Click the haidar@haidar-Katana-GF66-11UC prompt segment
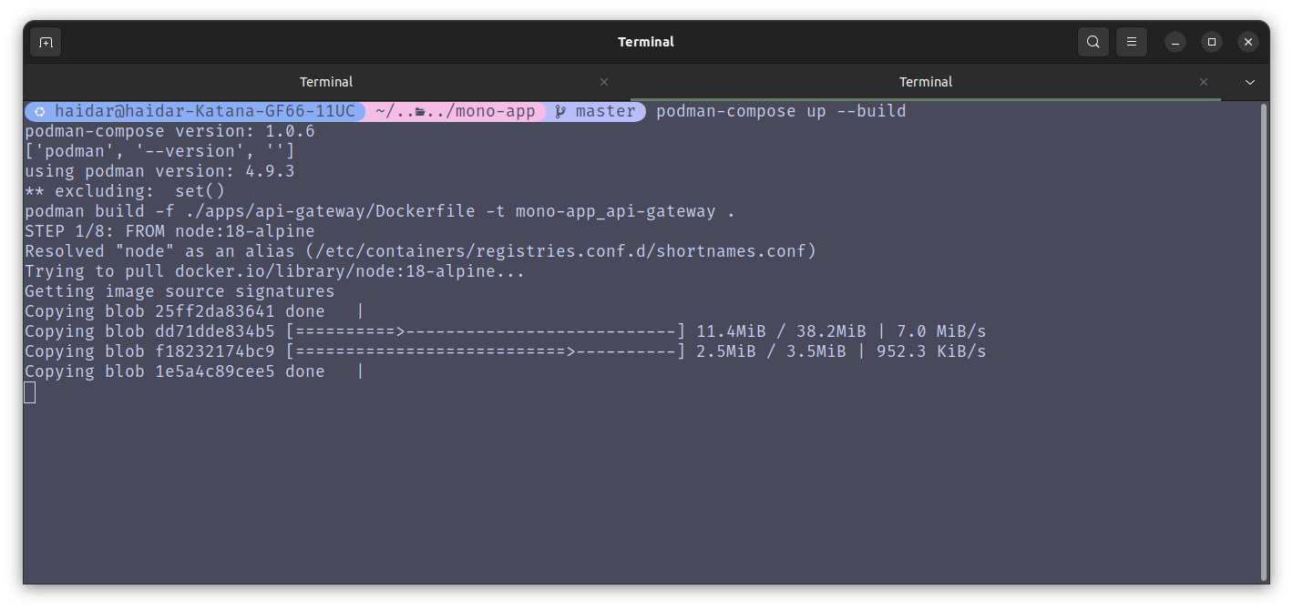This screenshot has width=1293, height=610. [x=205, y=111]
